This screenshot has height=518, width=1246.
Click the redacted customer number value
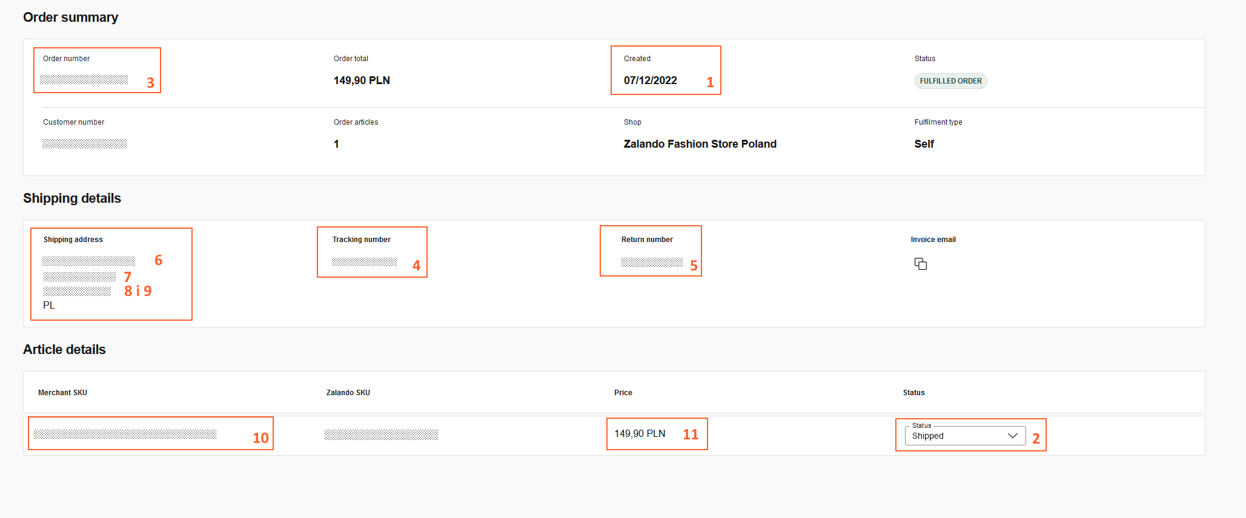pyautogui.click(x=85, y=143)
